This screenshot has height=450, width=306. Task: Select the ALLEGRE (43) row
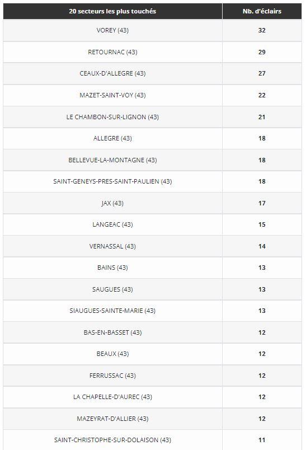point(152,138)
